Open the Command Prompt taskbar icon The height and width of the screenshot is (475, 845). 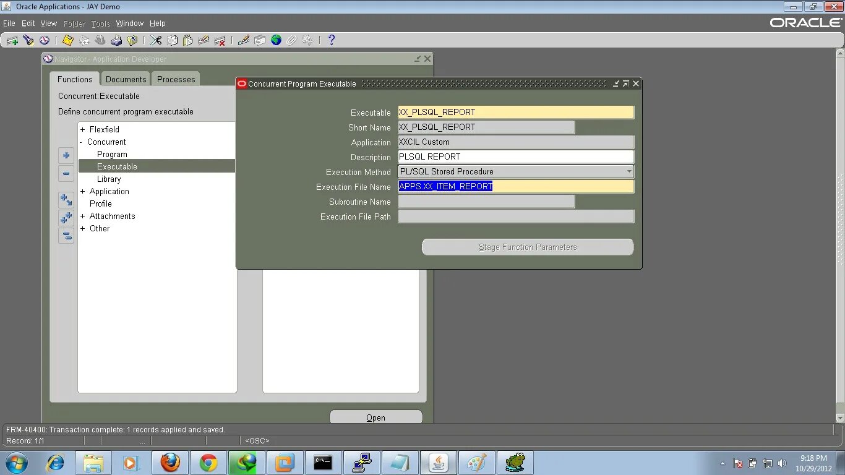click(x=323, y=463)
